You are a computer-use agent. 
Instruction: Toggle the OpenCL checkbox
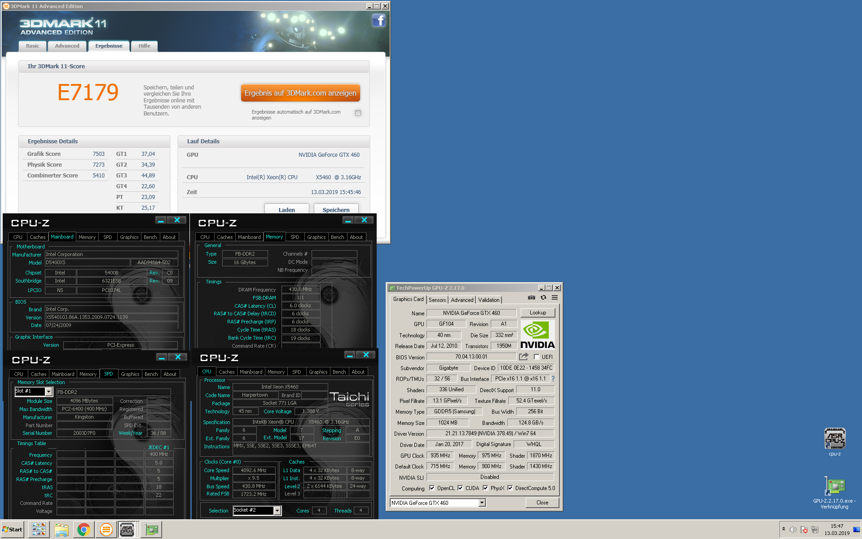pyautogui.click(x=432, y=488)
